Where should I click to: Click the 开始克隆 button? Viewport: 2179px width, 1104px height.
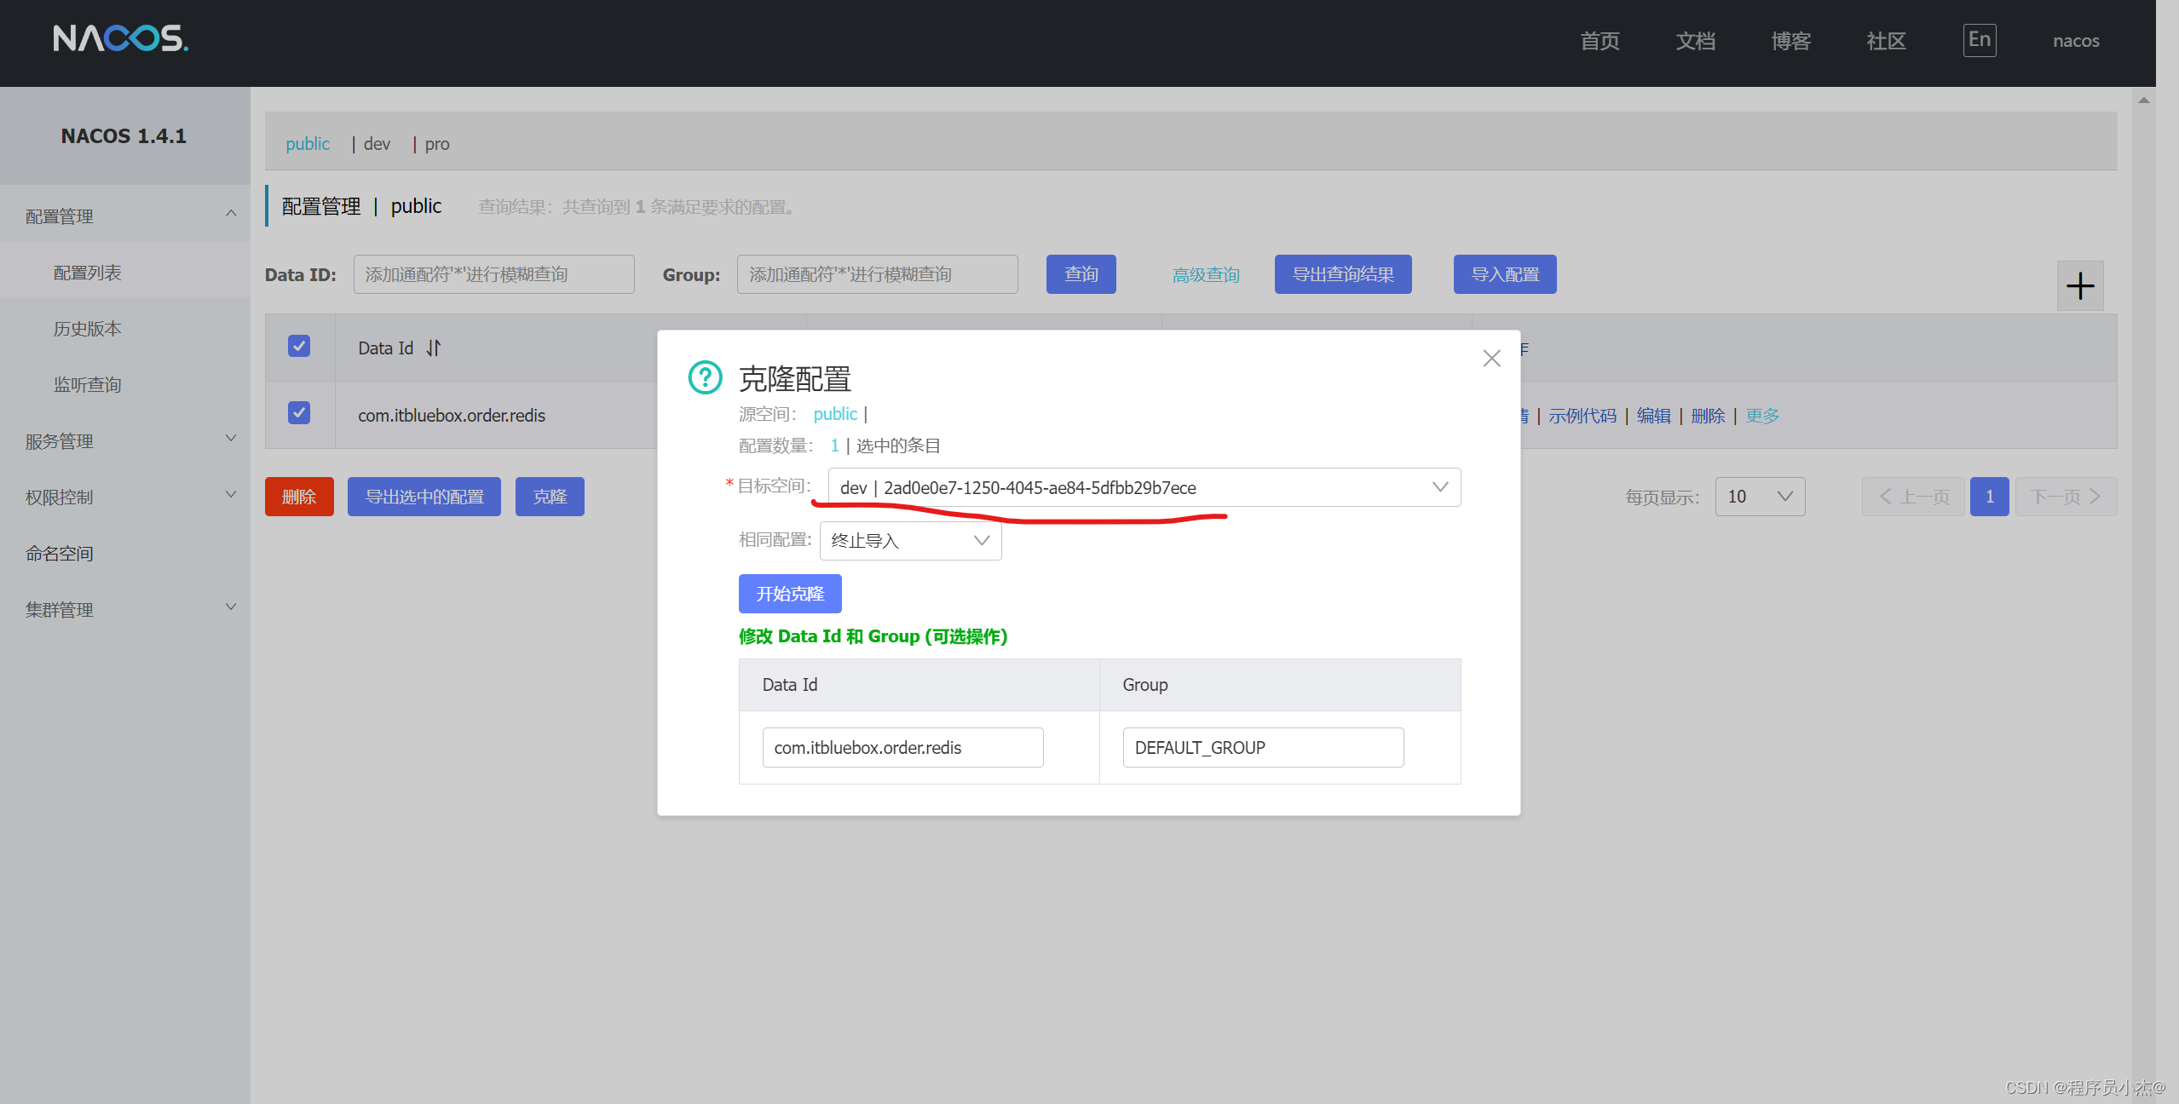coord(790,594)
